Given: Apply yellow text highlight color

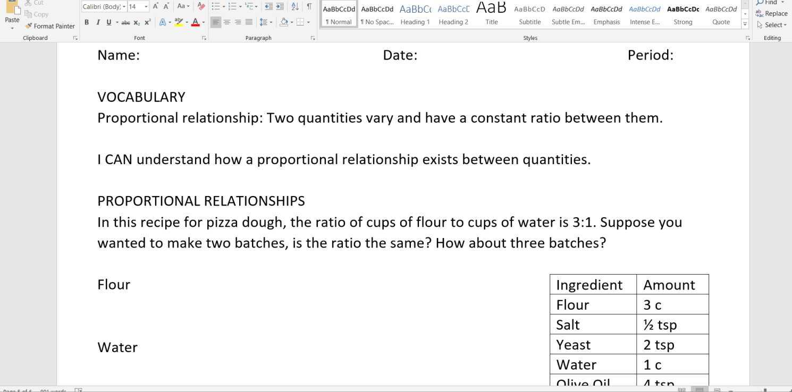Looking at the screenshot, I should click(x=179, y=21).
